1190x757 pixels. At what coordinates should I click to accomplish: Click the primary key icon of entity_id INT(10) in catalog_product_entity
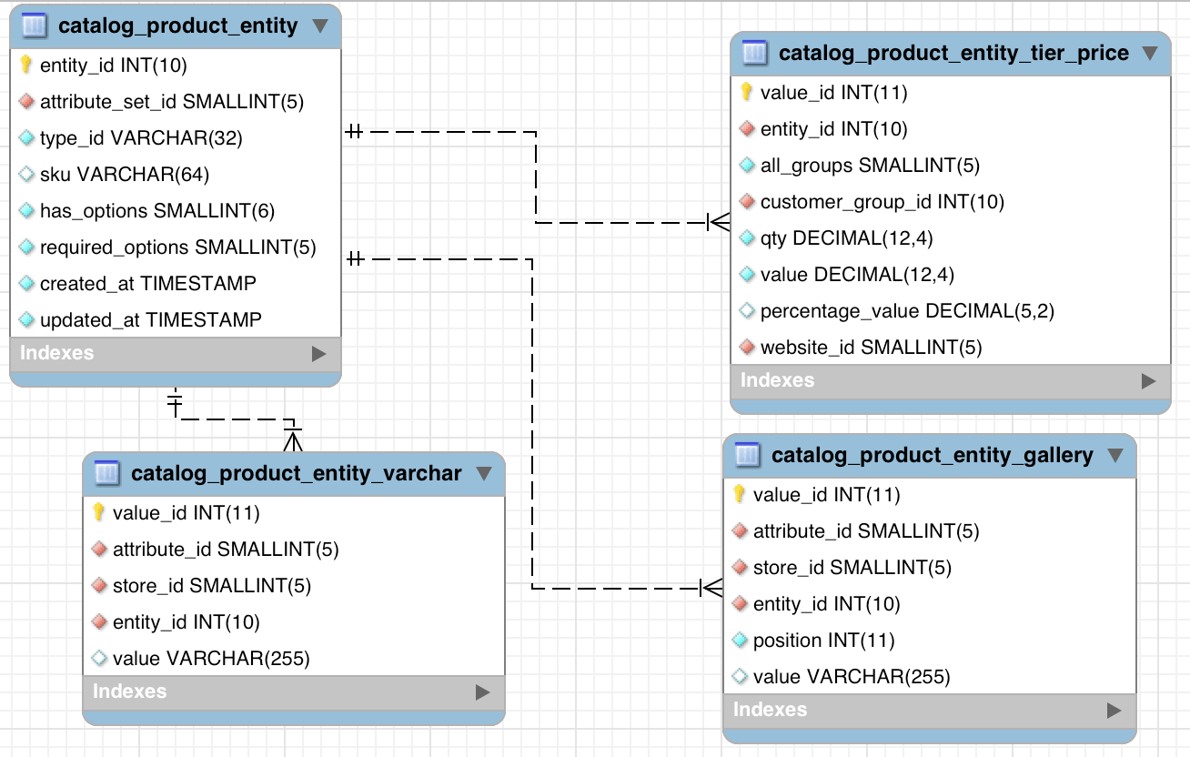pos(26,65)
